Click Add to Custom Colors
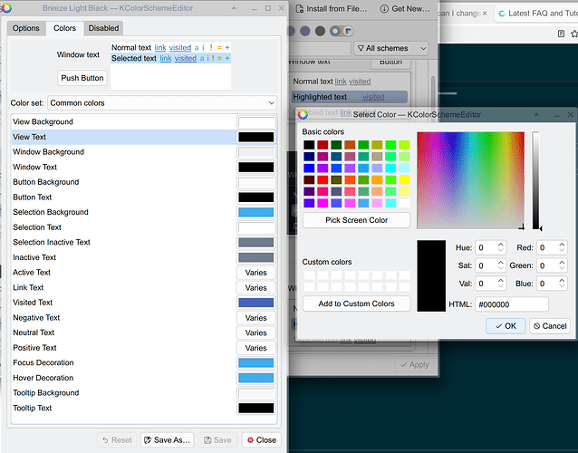Image resolution: width=578 pixels, height=453 pixels. (356, 304)
